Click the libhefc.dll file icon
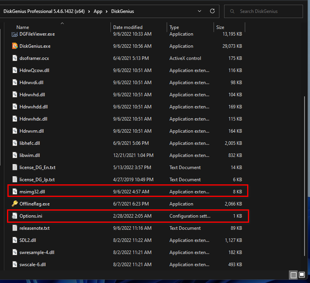This screenshot has height=283, width=310. pos(15,143)
